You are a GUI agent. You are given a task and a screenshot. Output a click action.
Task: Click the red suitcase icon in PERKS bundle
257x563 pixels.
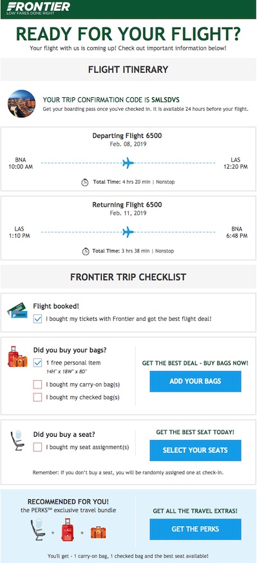(x=67, y=530)
